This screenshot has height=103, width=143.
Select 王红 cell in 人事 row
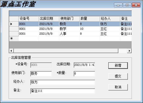(110, 34)
